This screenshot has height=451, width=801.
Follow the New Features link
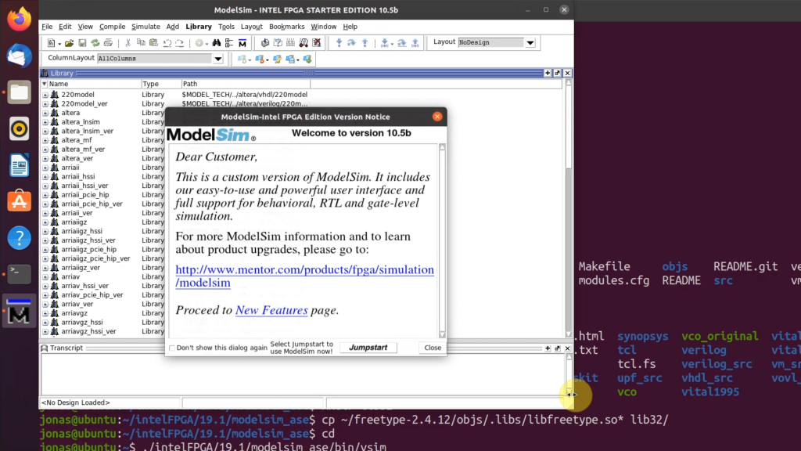[271, 310]
